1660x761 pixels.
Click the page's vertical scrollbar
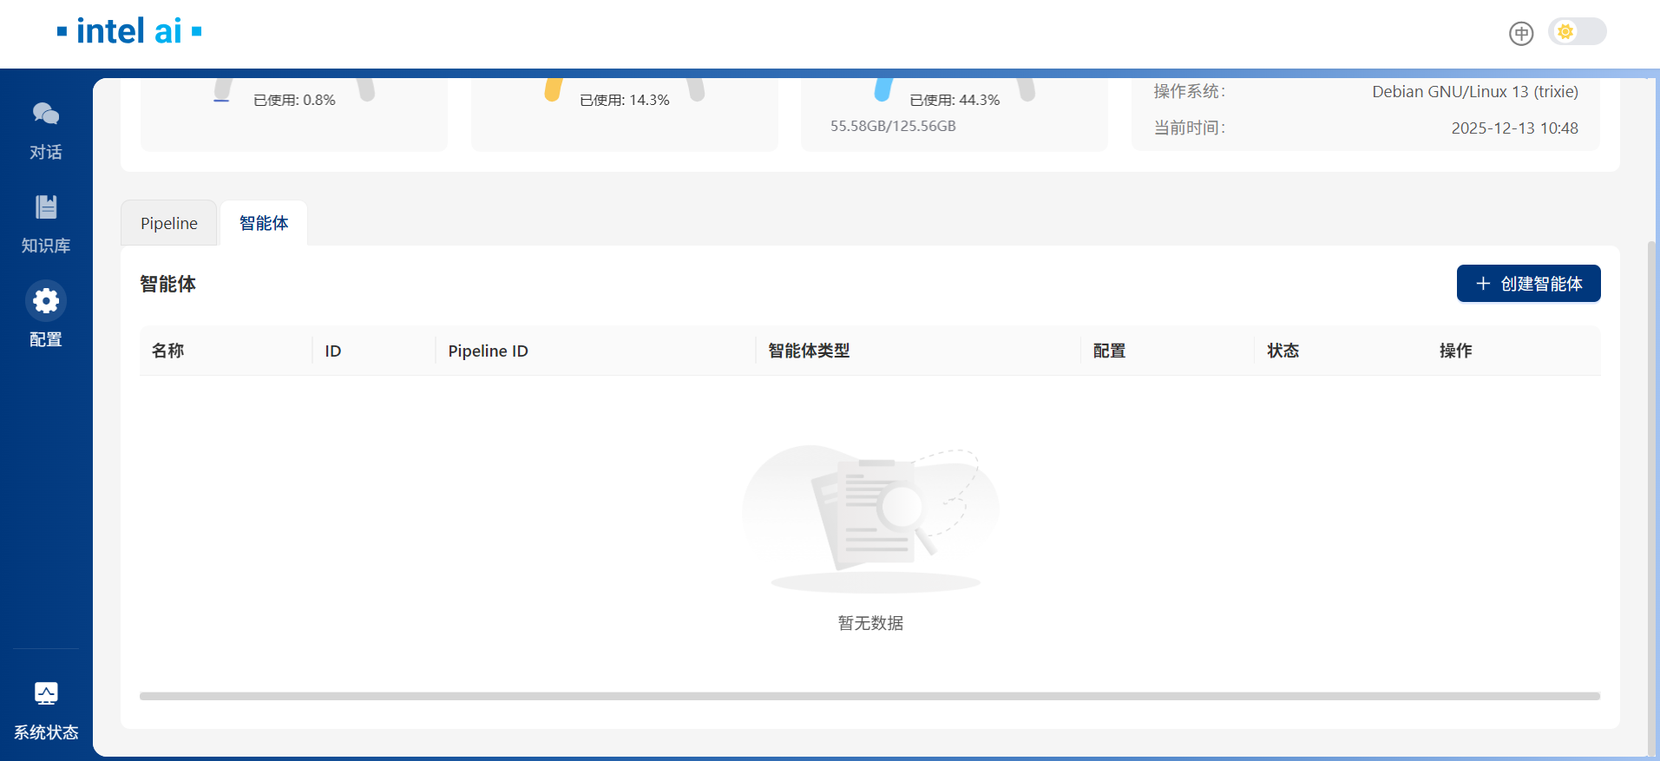pos(1650,495)
